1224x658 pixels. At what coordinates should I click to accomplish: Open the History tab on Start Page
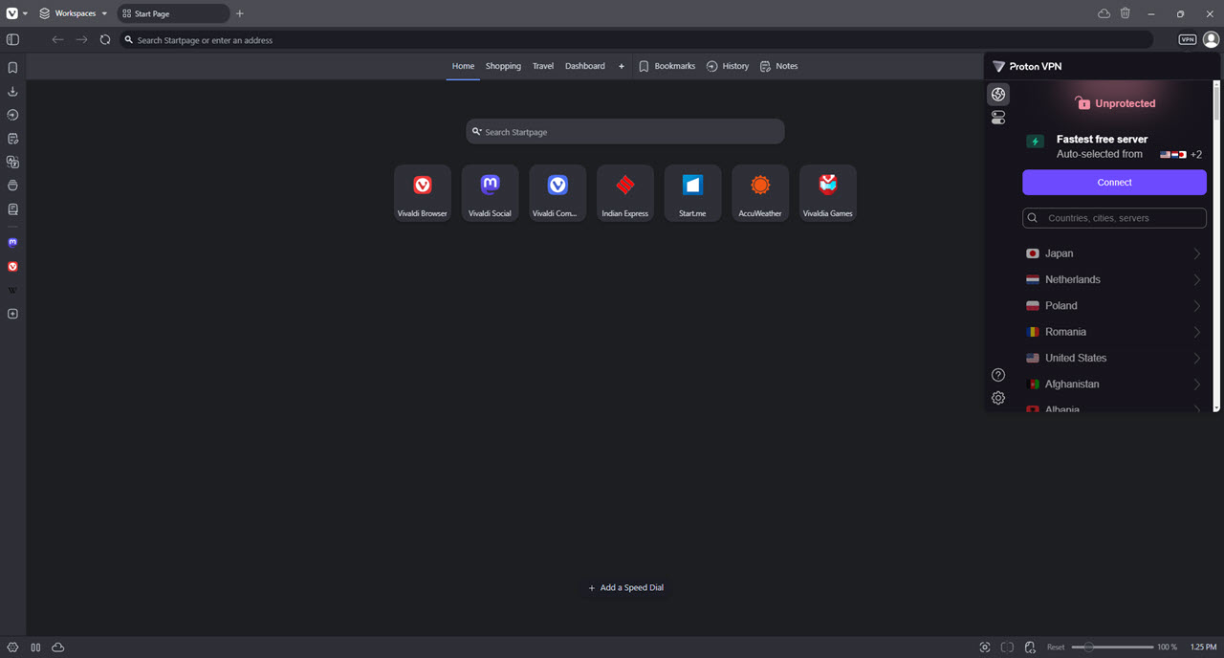(x=728, y=66)
